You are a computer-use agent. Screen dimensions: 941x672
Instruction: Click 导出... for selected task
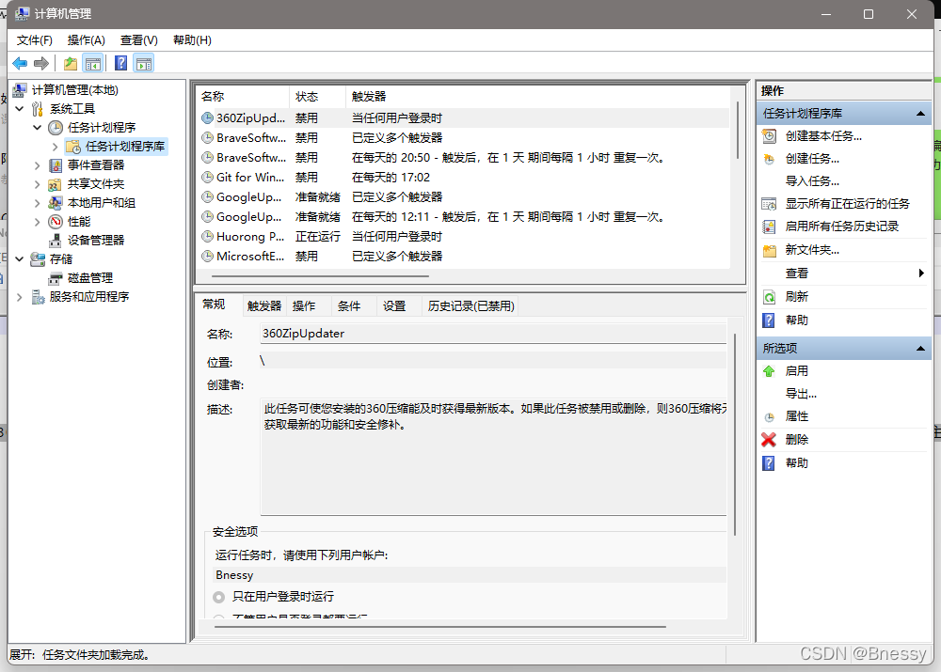(x=801, y=394)
